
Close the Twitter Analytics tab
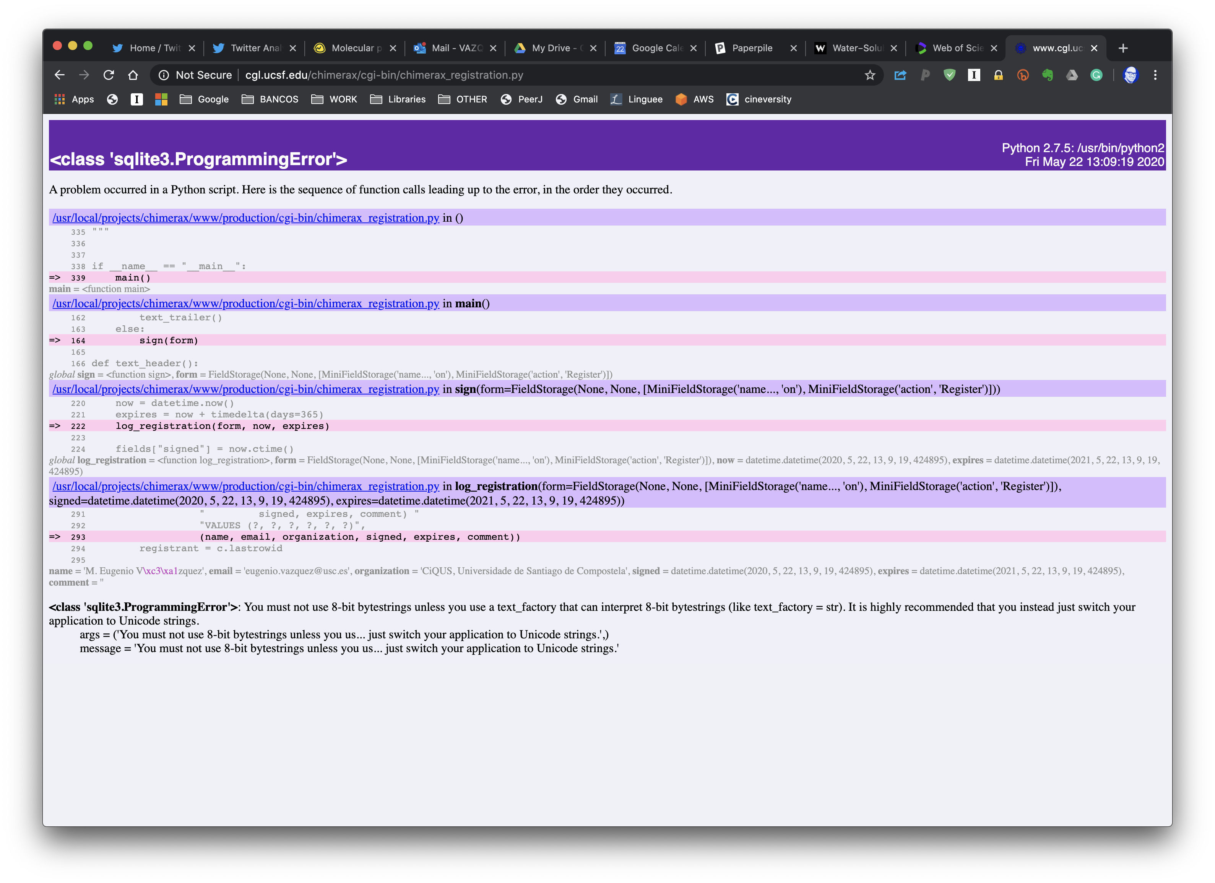click(292, 48)
